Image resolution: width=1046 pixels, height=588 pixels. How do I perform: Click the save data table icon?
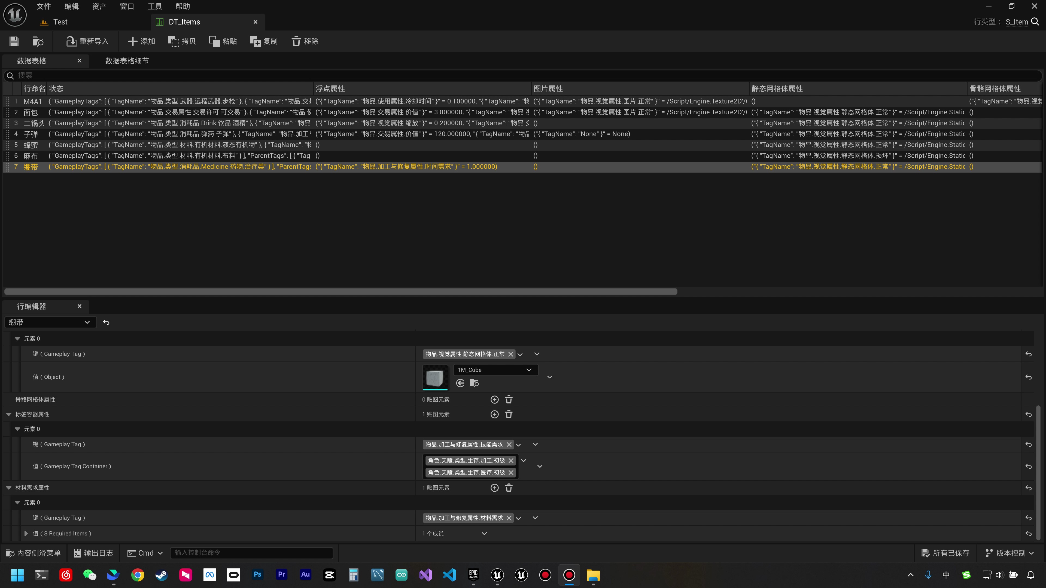point(14,41)
